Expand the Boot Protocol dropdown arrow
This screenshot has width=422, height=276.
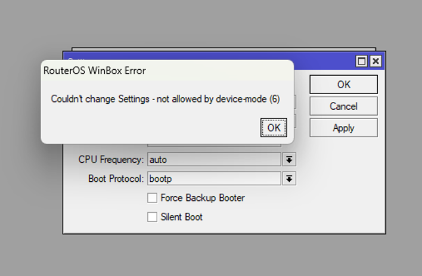coord(289,179)
